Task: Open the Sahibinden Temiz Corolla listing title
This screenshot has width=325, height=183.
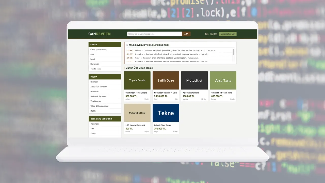Action: click(136, 93)
